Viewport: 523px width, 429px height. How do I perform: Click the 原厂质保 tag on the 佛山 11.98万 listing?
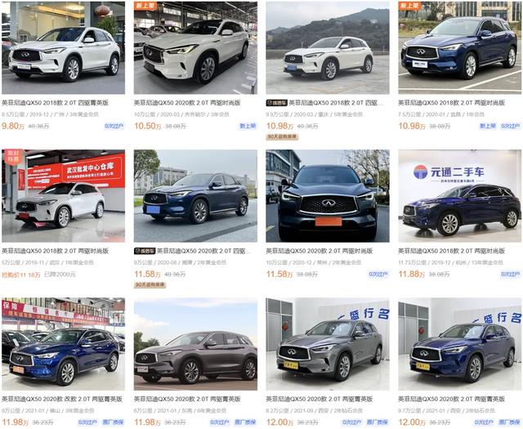click(x=113, y=422)
